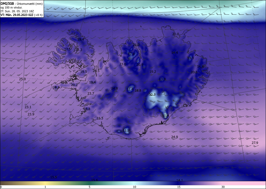Click the 20.3 value label
Screen dimensions: 266x189
point(194,72)
